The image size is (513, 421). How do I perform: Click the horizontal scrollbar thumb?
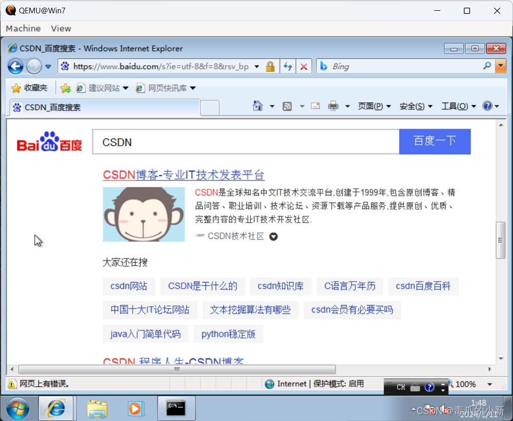click(x=177, y=370)
